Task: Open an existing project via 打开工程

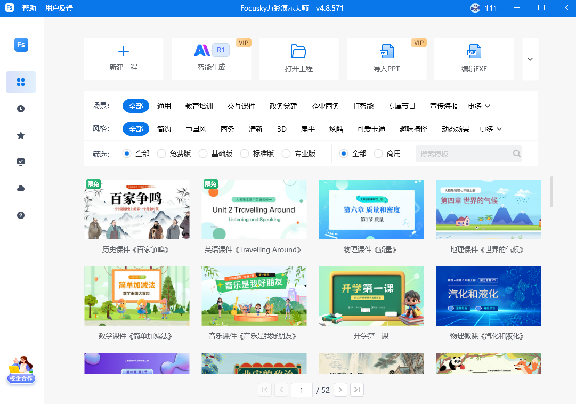Action: coord(298,59)
